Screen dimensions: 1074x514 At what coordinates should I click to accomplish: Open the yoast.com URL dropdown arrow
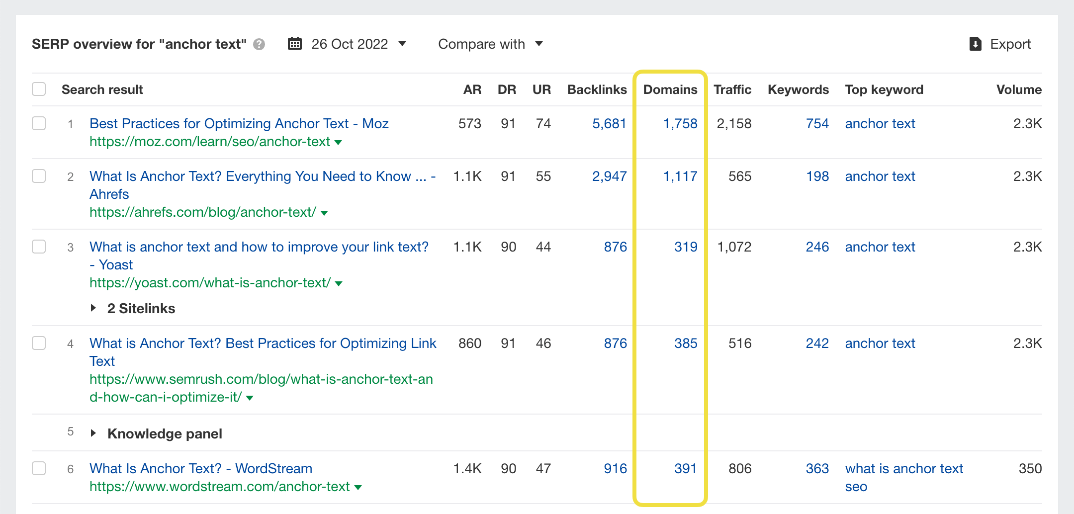pos(339,284)
